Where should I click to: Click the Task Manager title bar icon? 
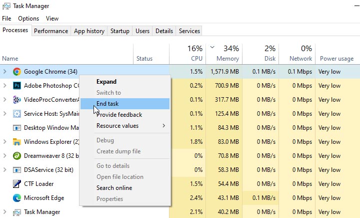point(6,6)
